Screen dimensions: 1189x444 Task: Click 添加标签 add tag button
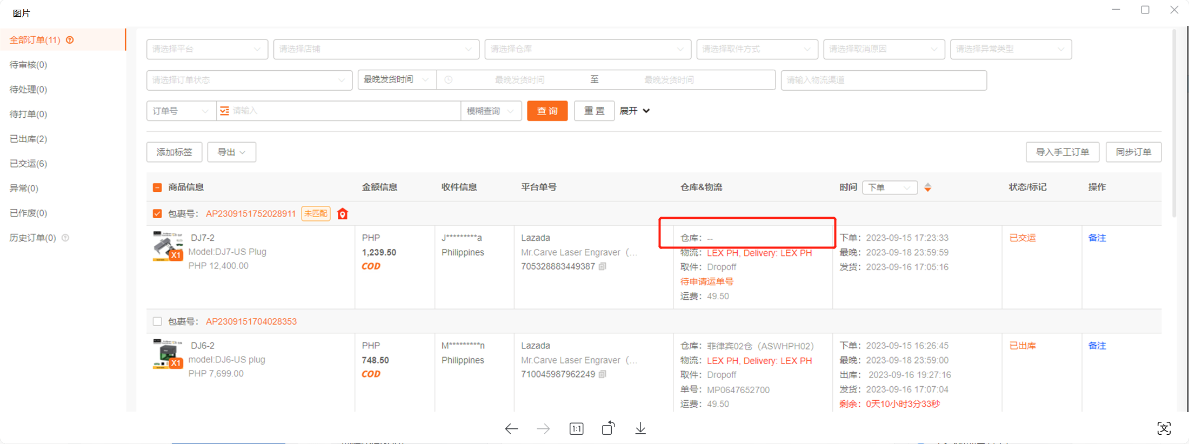pos(174,152)
